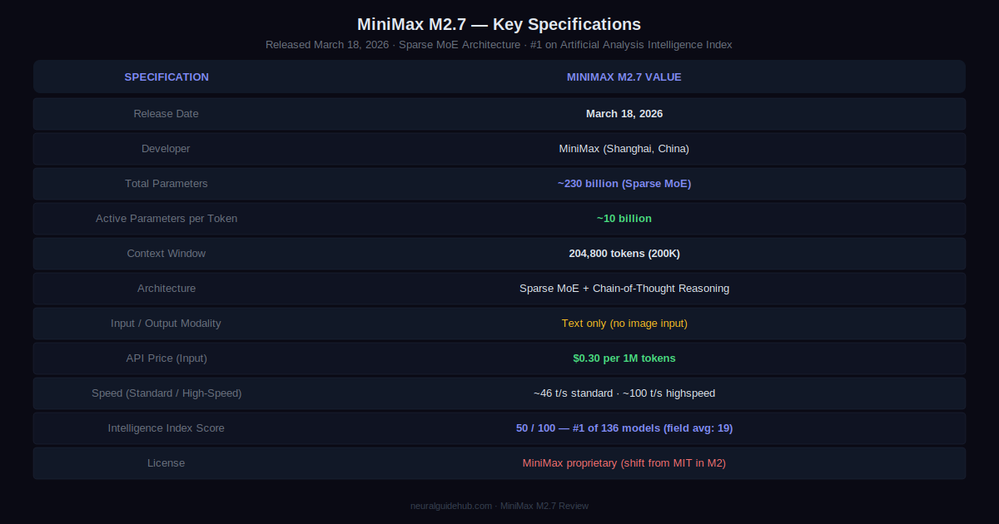Click the Sparse MoE + Chain-of-Thought Reasoning value

(624, 289)
